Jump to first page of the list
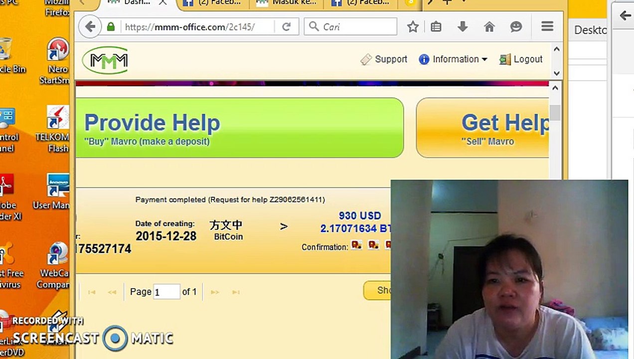Image resolution: width=634 pixels, height=359 pixels. pyautogui.click(x=92, y=292)
